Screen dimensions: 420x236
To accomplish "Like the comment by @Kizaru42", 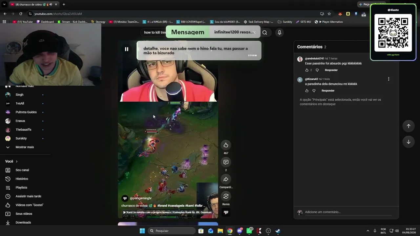I will point(307,91).
